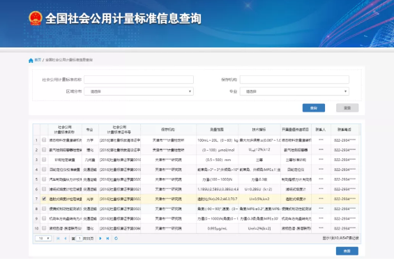Click the blue 查询 search button

[314, 108]
